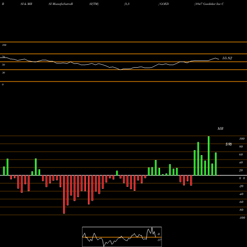Click the 'SI & MR' header text
Image resolution: width=247 pixels, height=247 pixels.
[x=26, y=4]
